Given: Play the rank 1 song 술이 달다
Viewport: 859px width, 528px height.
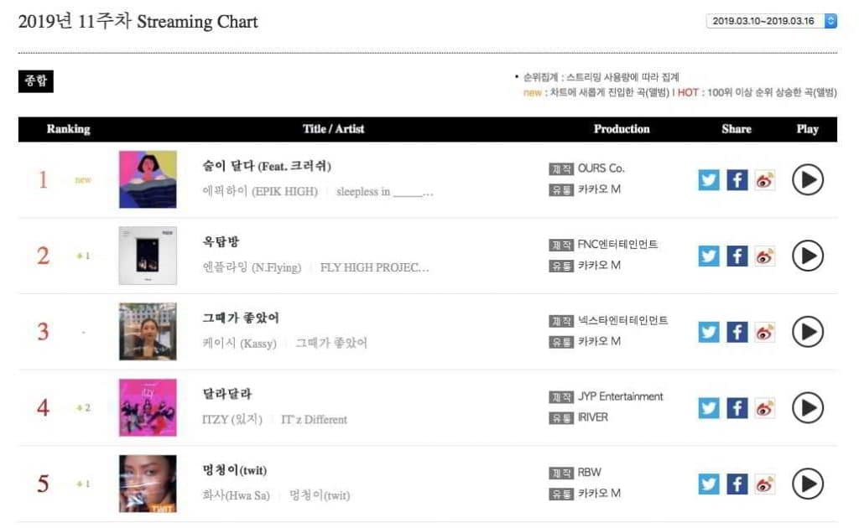Looking at the screenshot, I should coord(808,179).
